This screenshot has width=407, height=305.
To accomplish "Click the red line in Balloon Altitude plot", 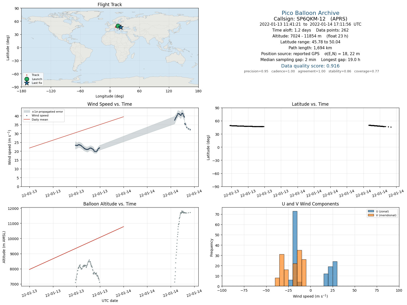I will pyautogui.click(x=76, y=248).
